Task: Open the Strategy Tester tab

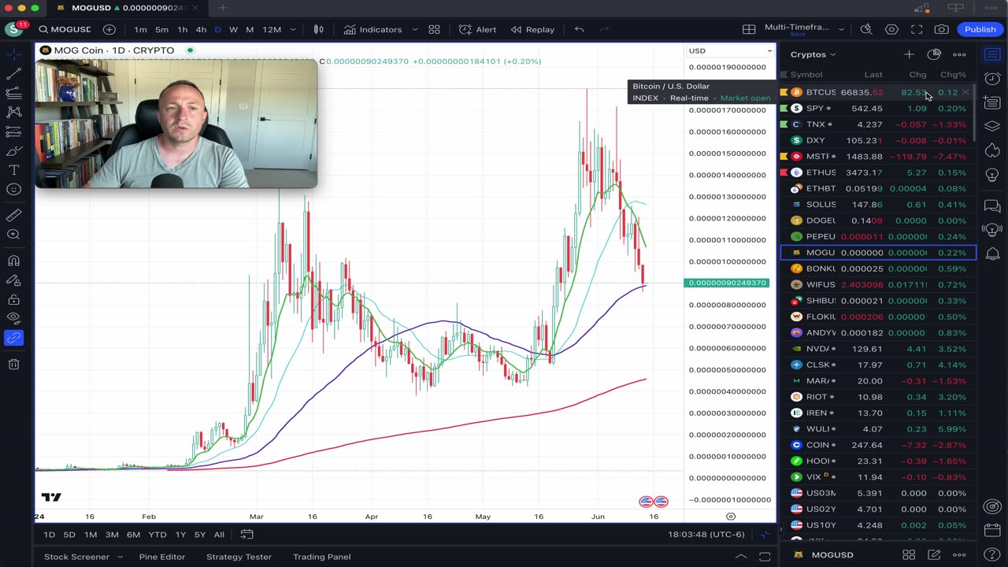Action: tap(239, 557)
